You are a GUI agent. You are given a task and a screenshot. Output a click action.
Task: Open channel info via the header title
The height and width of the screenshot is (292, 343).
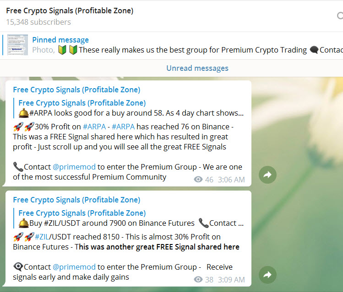[x=70, y=11]
